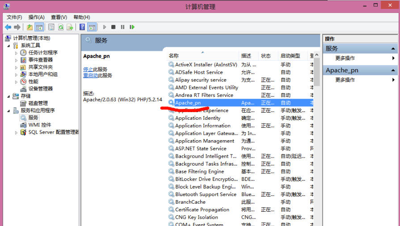The width and height of the screenshot is (400, 226).
Task: Start the service with play icon
Action: tap(104, 27)
